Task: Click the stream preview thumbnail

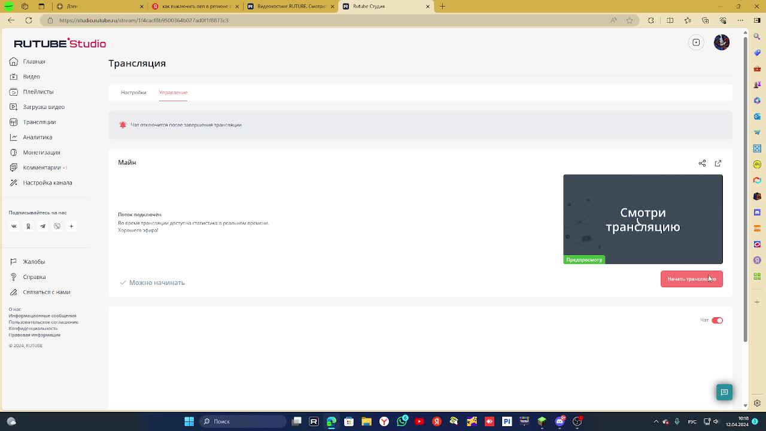Action: (x=643, y=219)
